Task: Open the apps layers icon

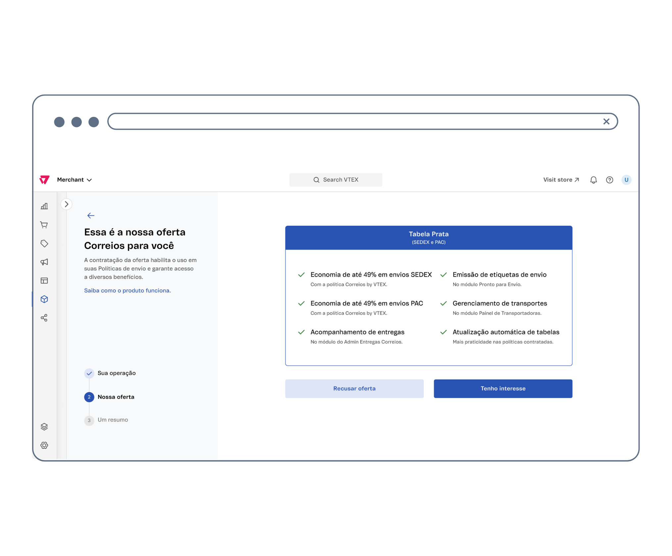Action: coord(44,427)
